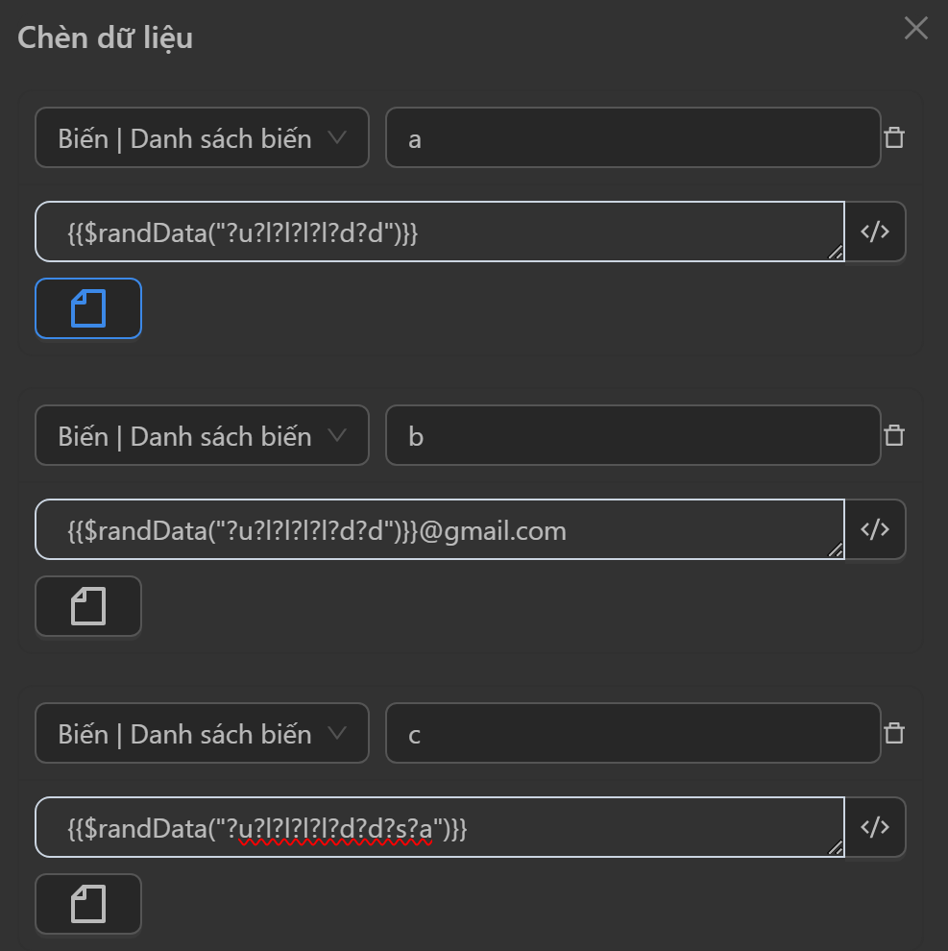This screenshot has width=948, height=951.
Task: Open code editor for variable c value
Action: pos(875,827)
